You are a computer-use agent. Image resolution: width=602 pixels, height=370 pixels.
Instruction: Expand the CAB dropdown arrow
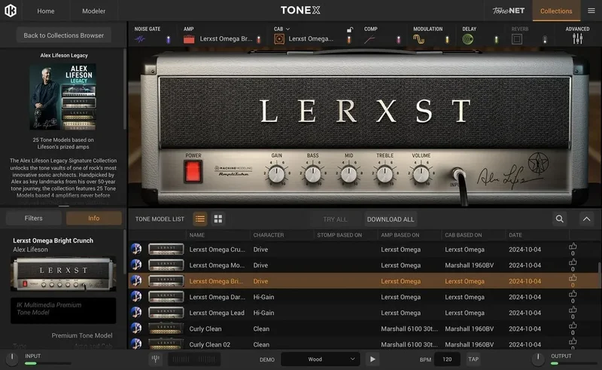(287, 29)
